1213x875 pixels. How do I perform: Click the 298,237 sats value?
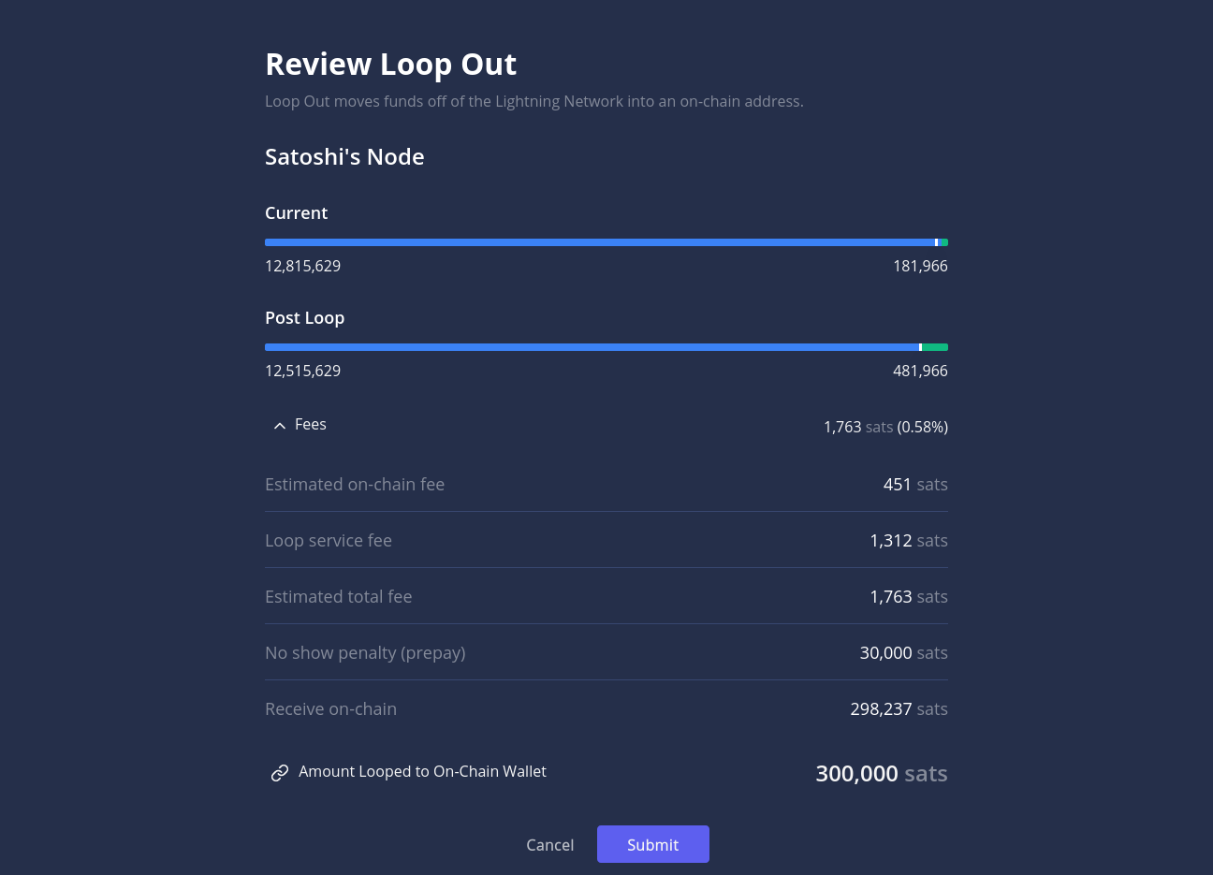pos(899,709)
